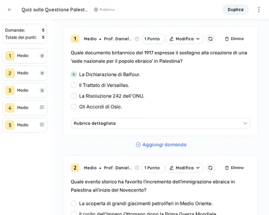Click multiple-choice icon on sidebar item 3
Image resolution: width=269 pixels, height=215 pixels.
tap(42, 90)
